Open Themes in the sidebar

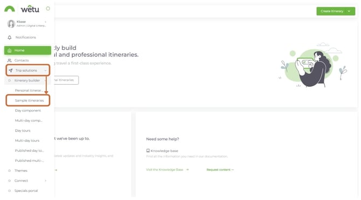(x=20, y=170)
